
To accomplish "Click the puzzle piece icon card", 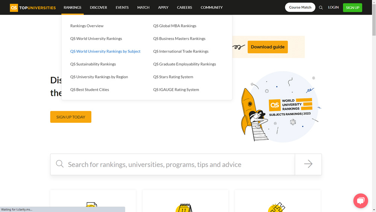I will coord(278,201).
